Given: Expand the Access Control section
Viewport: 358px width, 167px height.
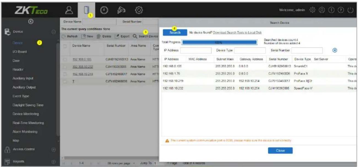Looking at the screenshot, I should click(54, 149).
